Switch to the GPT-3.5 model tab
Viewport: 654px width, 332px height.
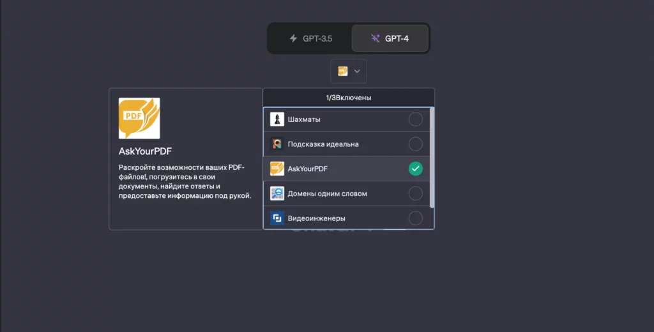point(311,38)
